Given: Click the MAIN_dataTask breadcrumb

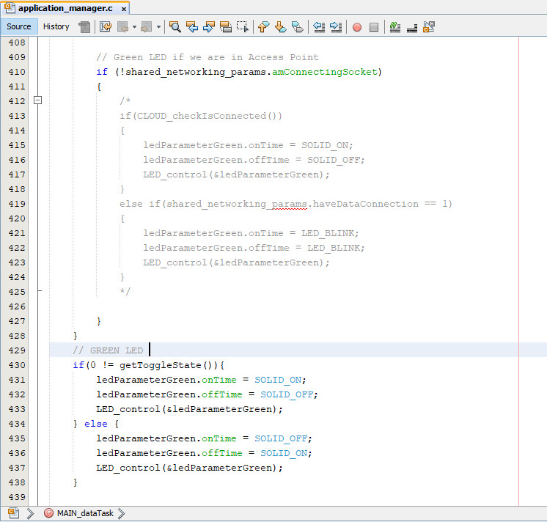Looking at the screenshot, I should coord(85,513).
